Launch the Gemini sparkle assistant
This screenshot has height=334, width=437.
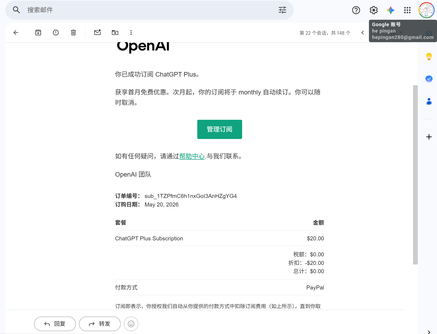pos(391,10)
